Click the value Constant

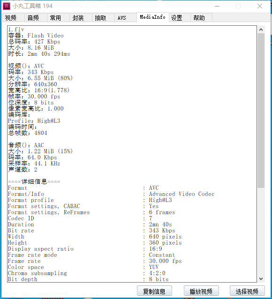click(162, 255)
